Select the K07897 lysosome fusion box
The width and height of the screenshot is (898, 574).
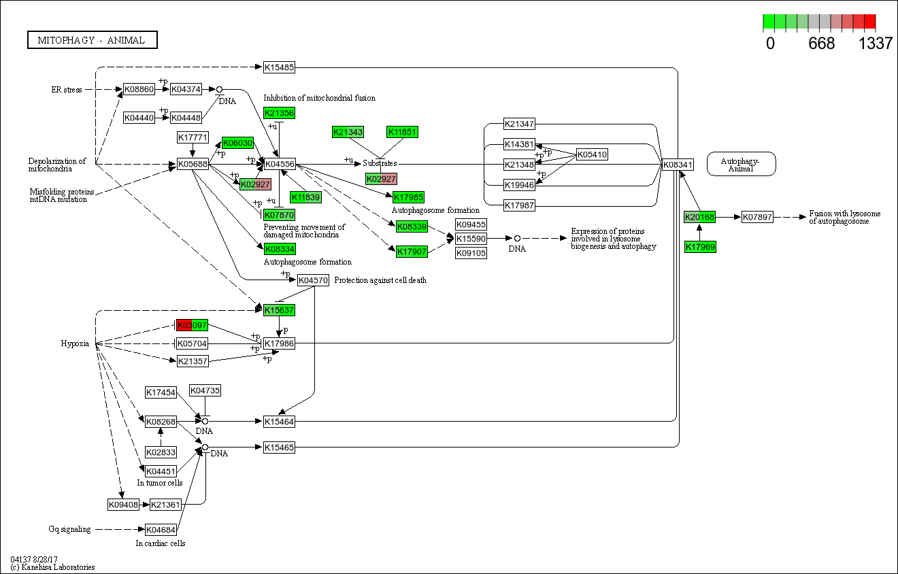coord(757,217)
